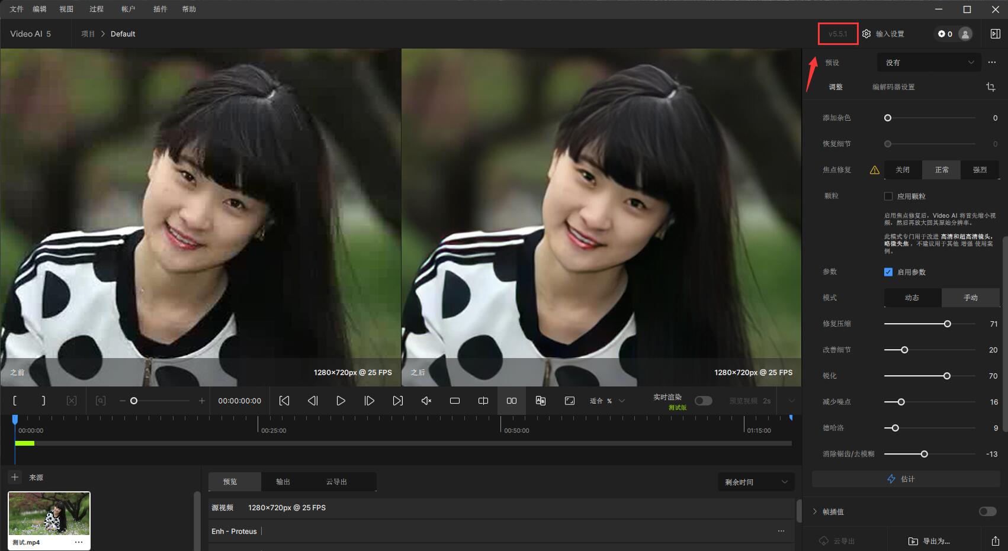Switch to single view layout
Screen dimensions: 1008x551
point(455,401)
